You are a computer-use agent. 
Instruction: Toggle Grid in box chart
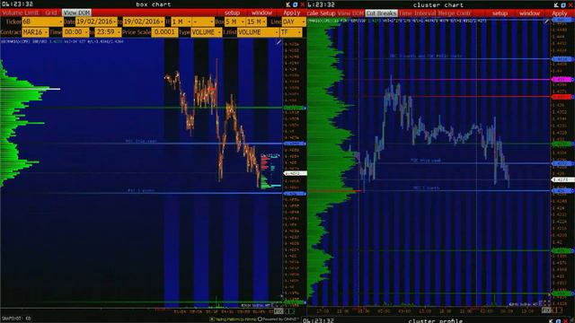coord(51,13)
